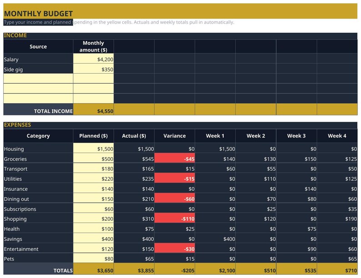Select Insurance Week 3 value $140
The image size is (361, 278).
tap(296, 188)
